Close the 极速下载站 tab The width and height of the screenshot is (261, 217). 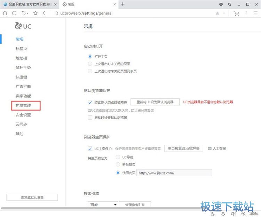(55, 4)
